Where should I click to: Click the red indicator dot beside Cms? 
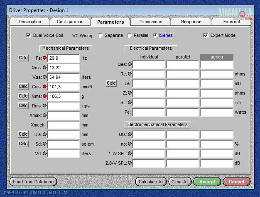point(45,87)
